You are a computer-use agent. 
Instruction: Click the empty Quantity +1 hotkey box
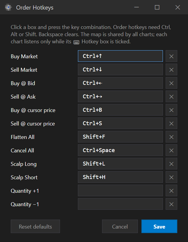120,190
